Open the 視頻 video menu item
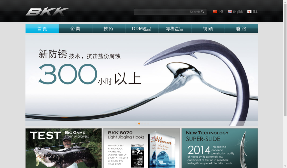The image size is (287, 168). point(208,29)
